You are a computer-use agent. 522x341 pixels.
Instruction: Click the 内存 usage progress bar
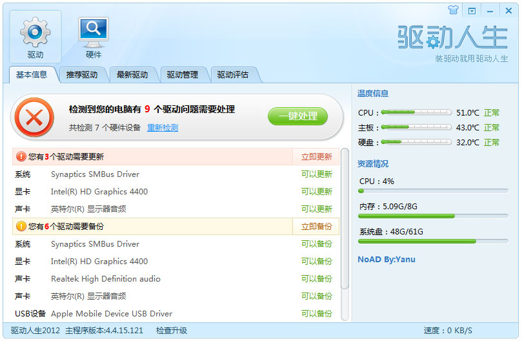click(433, 216)
